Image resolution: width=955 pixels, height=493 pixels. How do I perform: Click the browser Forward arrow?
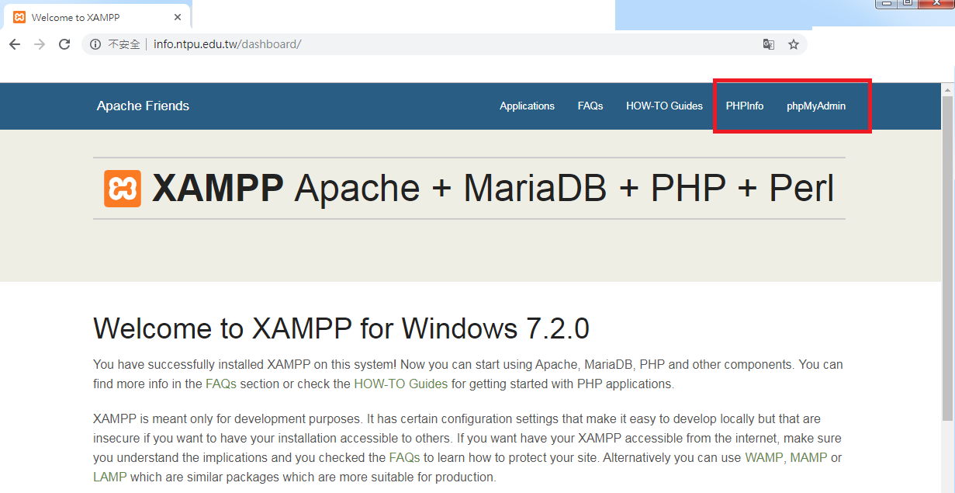pos(40,44)
